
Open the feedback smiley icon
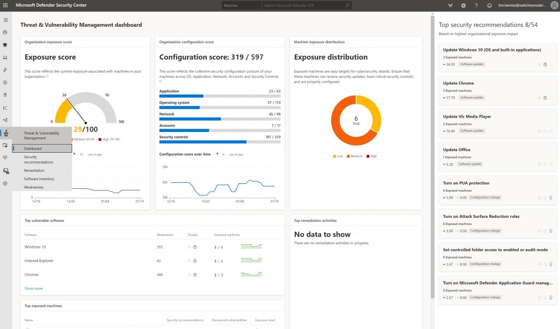(489, 5)
